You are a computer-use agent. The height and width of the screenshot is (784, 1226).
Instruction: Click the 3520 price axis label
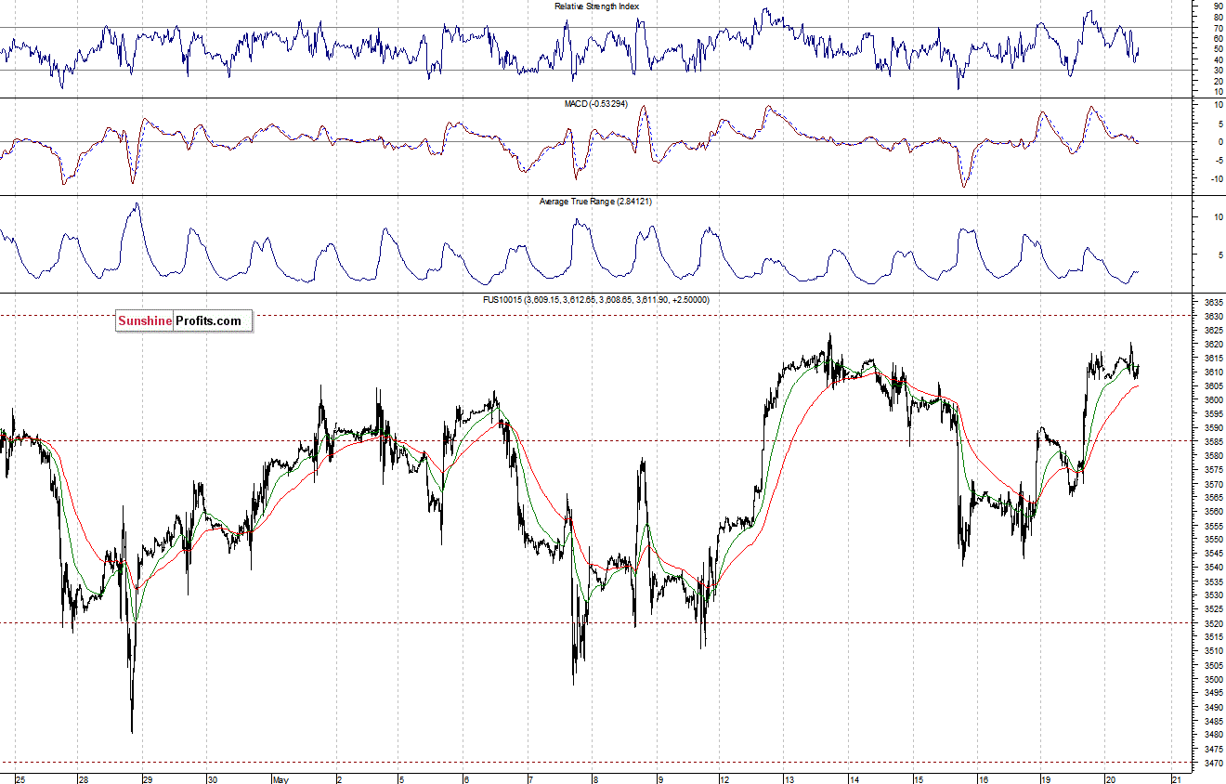click(1214, 623)
